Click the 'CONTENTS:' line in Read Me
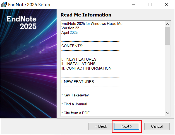The image size is (175, 135). pos(72,46)
